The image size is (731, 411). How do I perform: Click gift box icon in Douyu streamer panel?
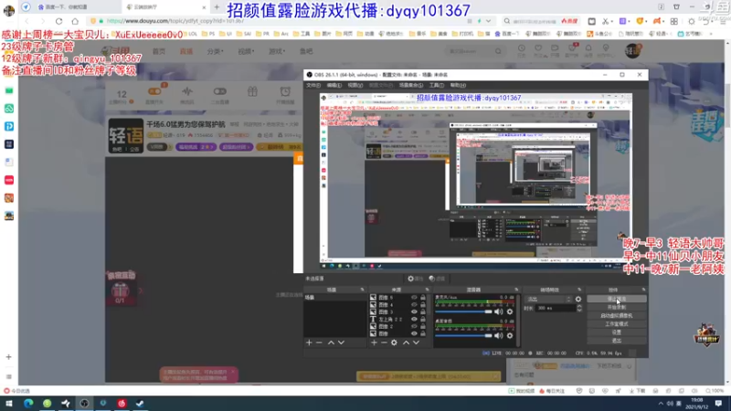pyautogui.click(x=252, y=91)
